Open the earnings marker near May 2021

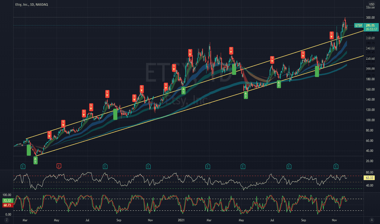pyautogui.click(x=243, y=166)
